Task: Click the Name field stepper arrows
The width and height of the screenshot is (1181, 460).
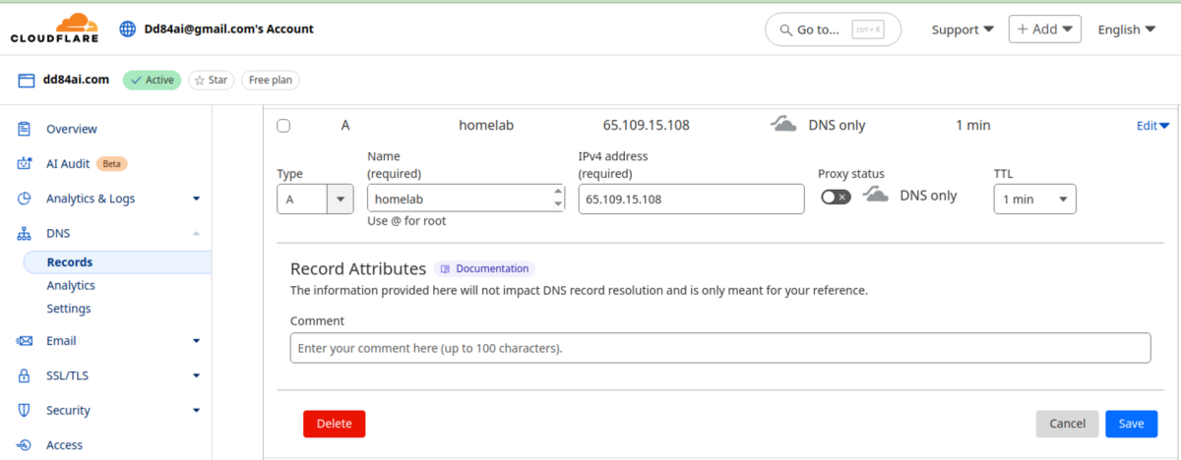Action: (x=558, y=199)
